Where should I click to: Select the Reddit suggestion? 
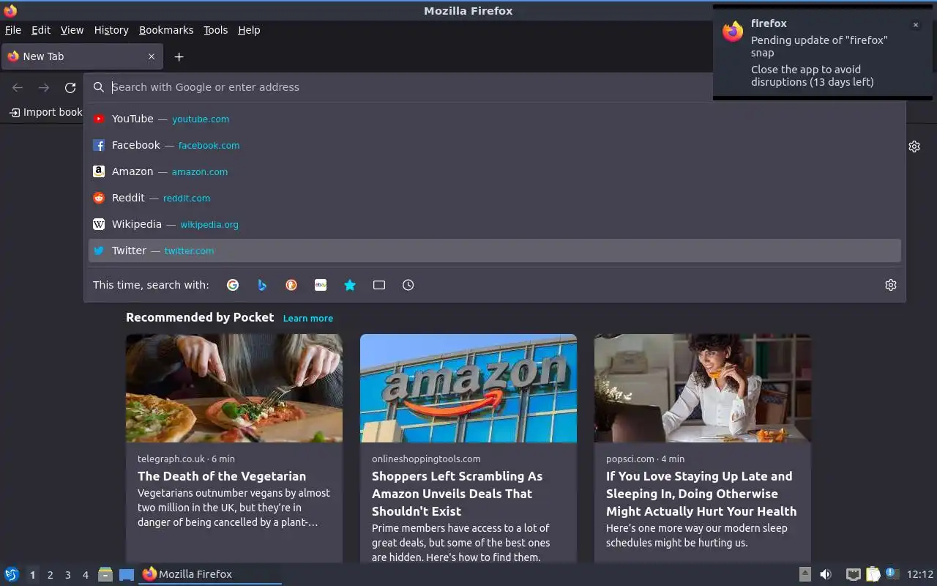coord(495,198)
